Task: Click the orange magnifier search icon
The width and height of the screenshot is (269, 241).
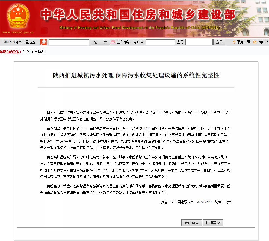Action: click(x=43, y=42)
